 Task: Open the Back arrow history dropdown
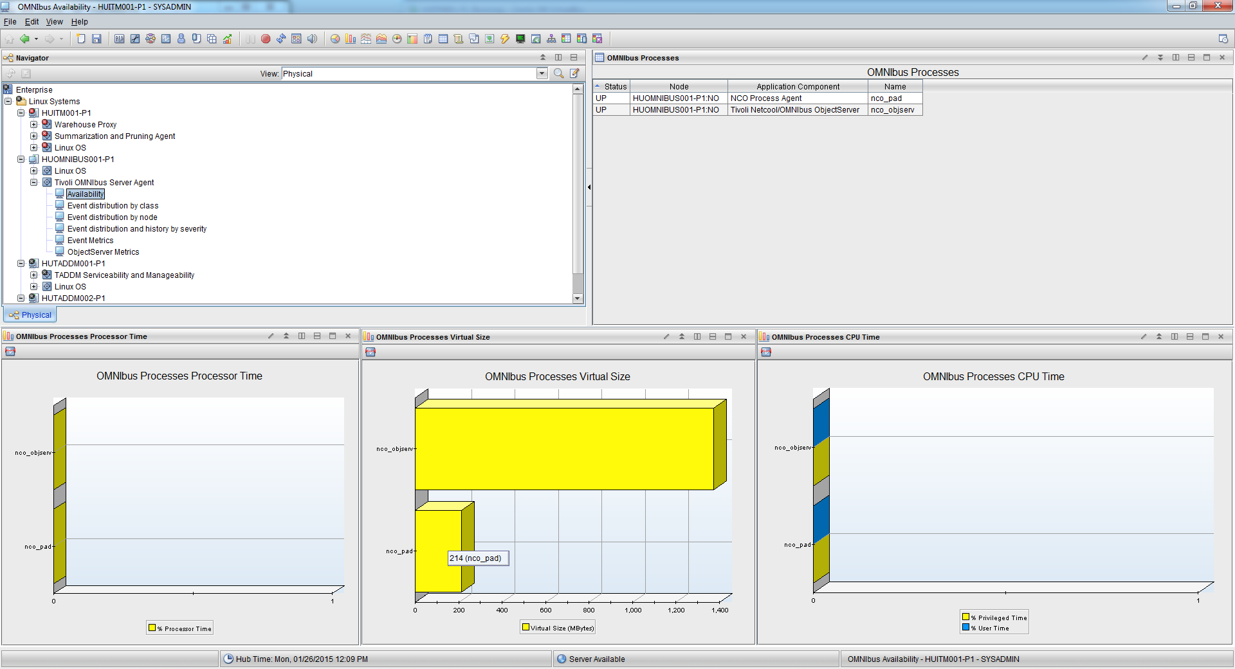click(x=36, y=39)
